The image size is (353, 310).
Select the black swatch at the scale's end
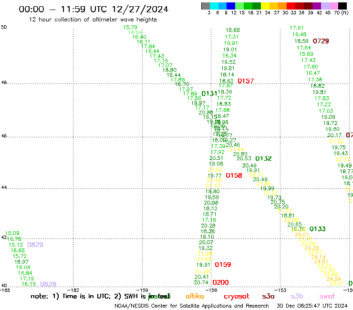pyautogui.click(x=343, y=6)
